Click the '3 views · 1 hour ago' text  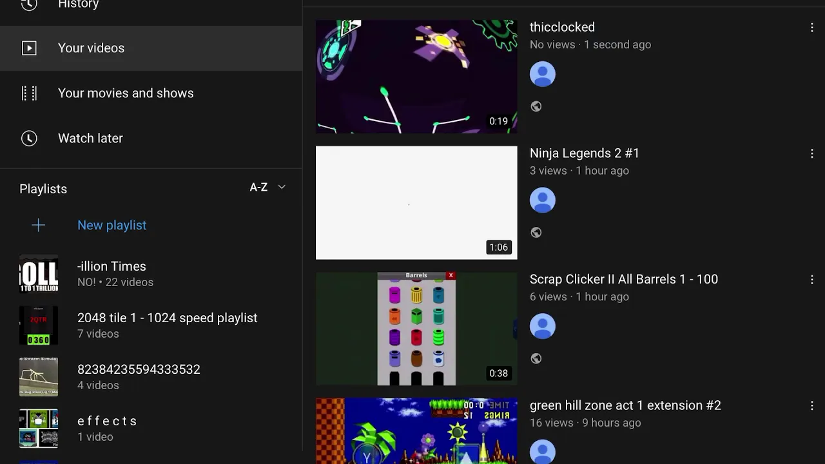579,171
